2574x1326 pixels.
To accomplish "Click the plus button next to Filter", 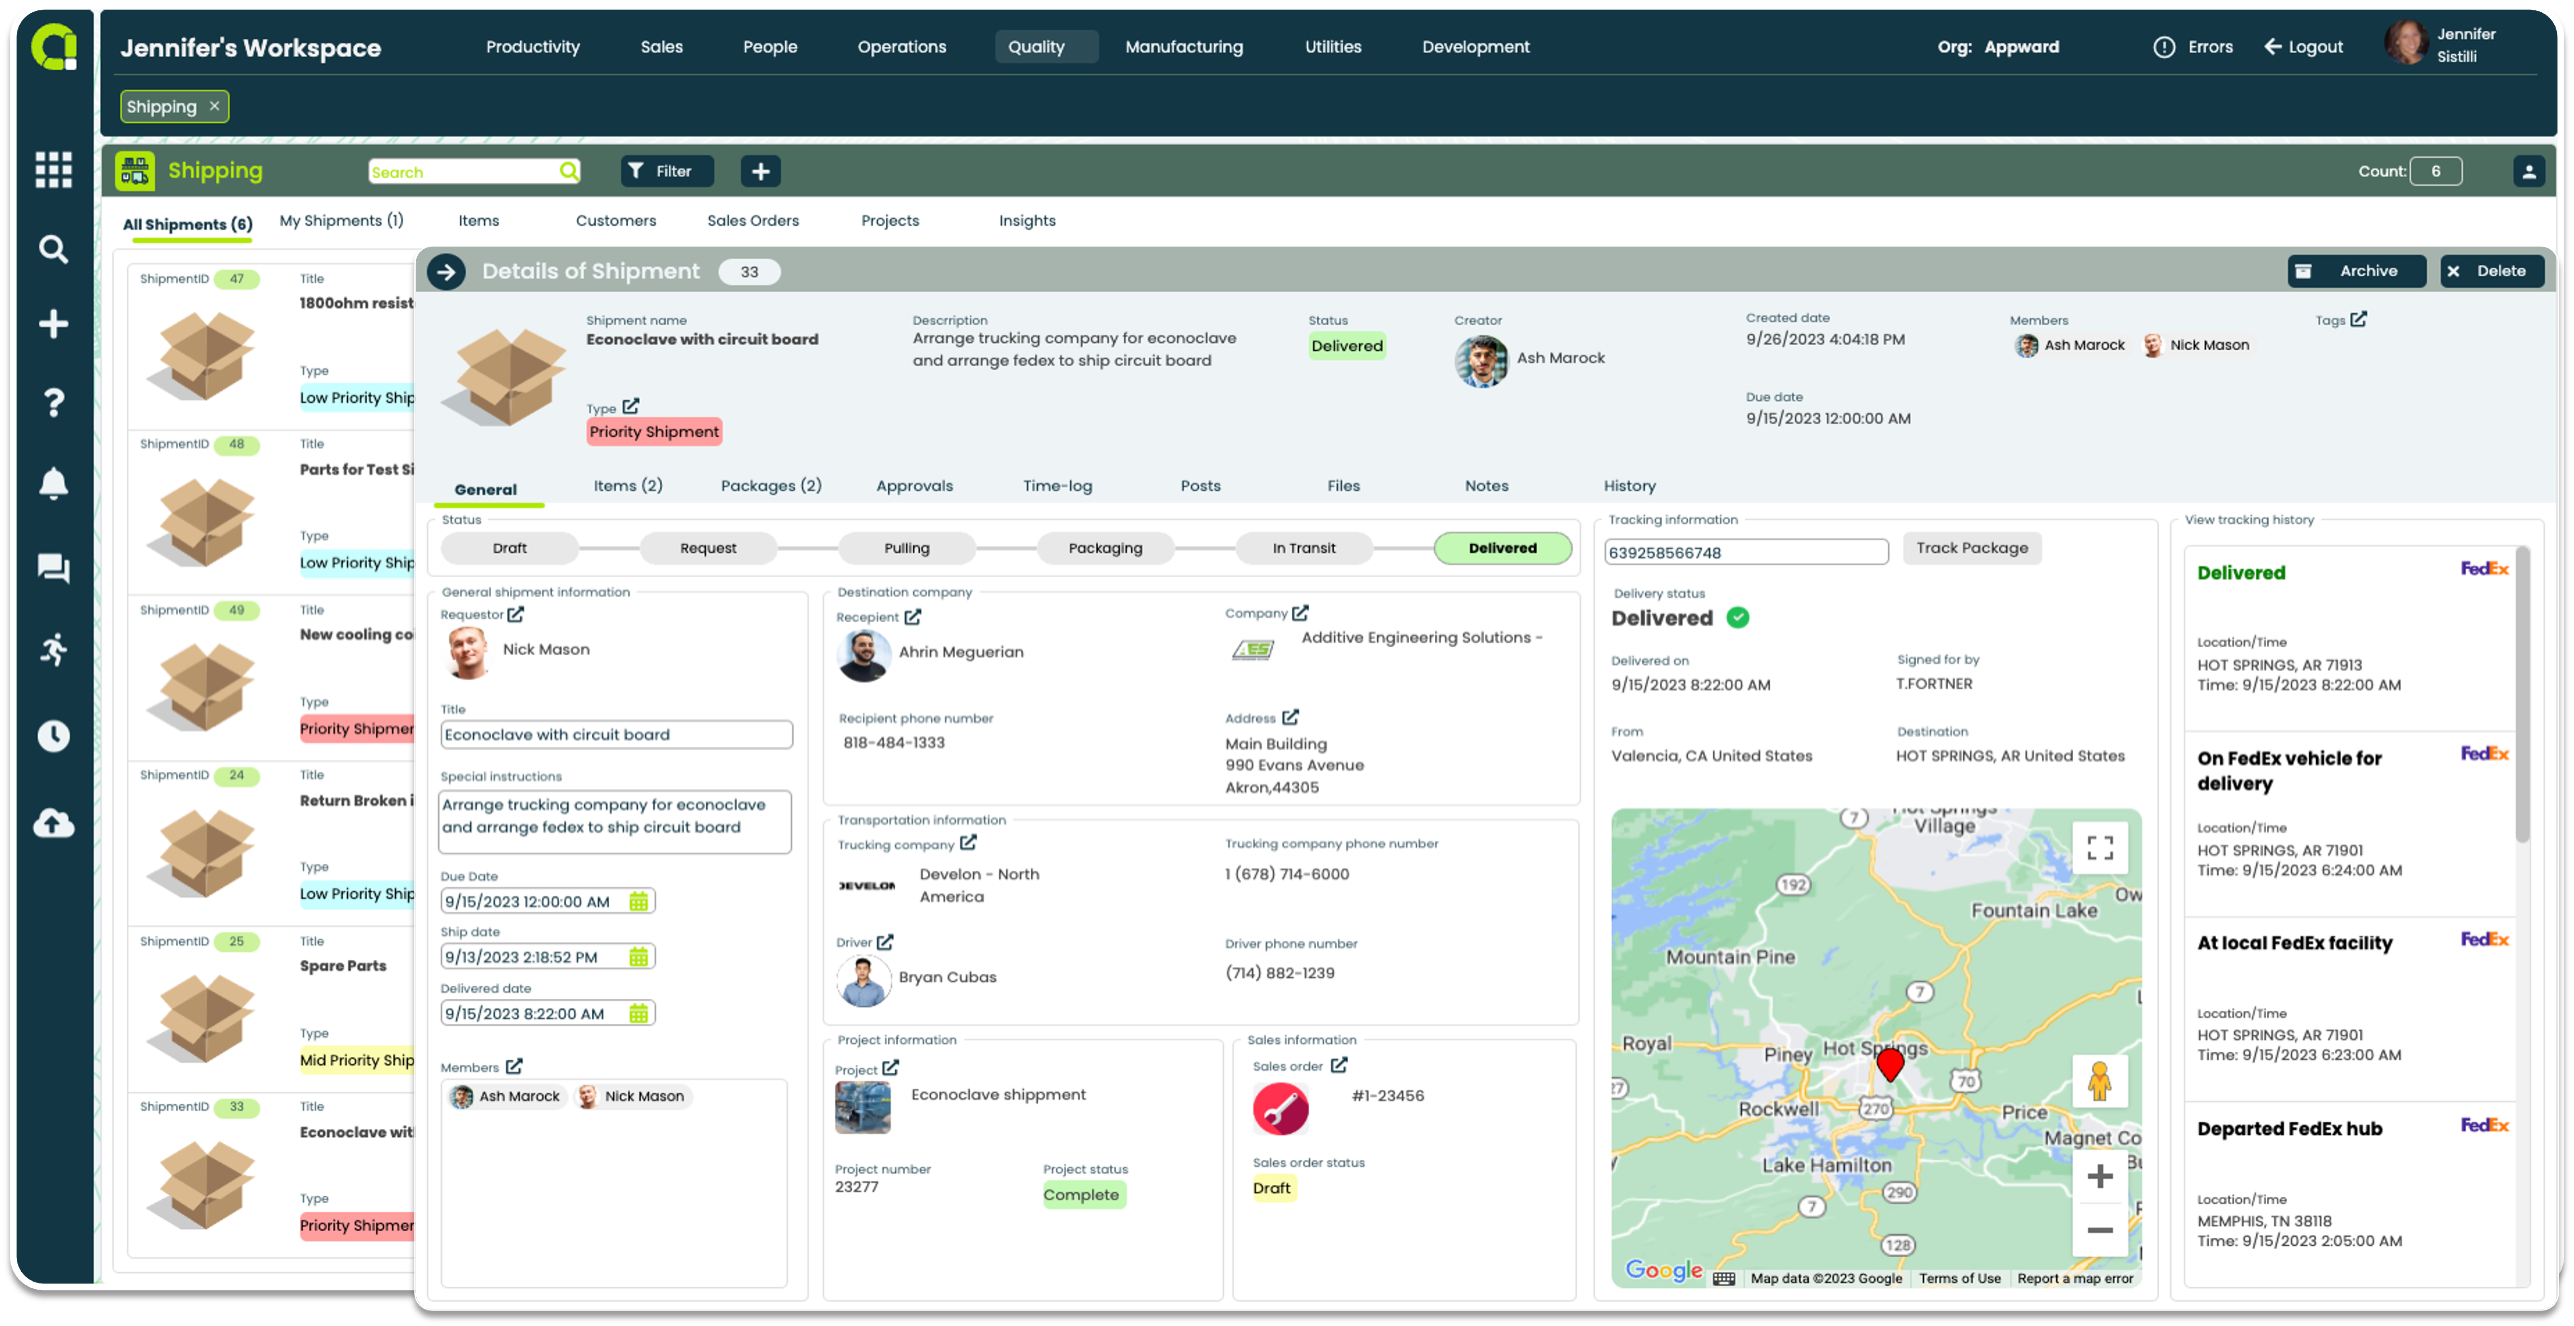I will click(x=760, y=172).
